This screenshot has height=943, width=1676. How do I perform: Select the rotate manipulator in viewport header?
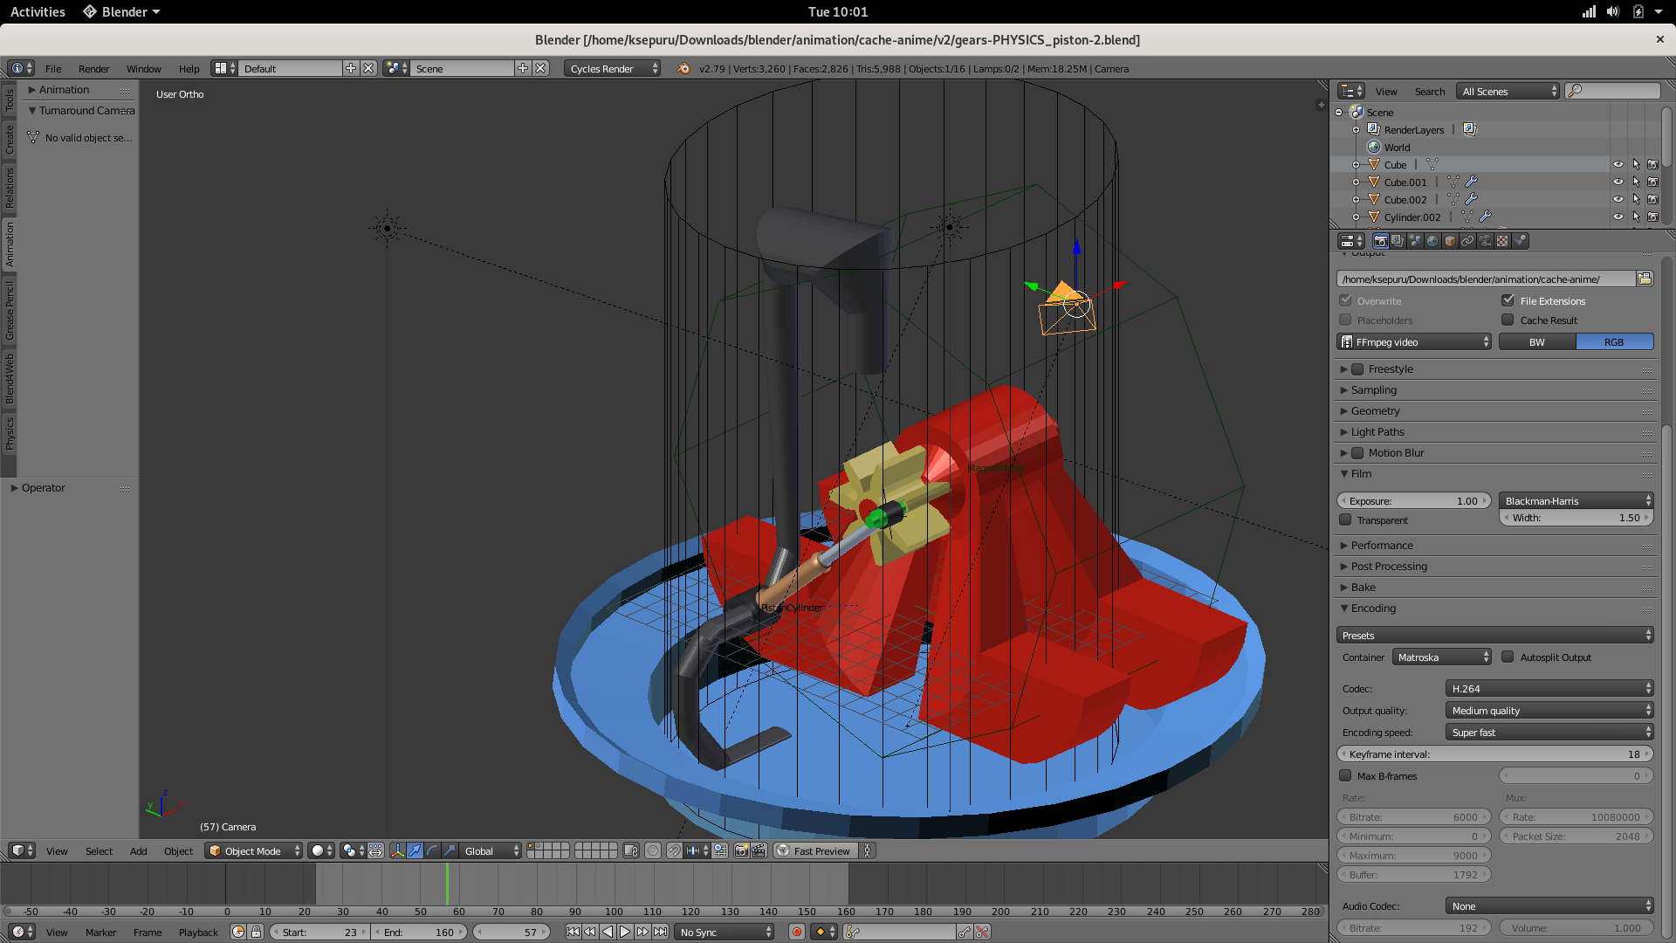[x=432, y=850]
